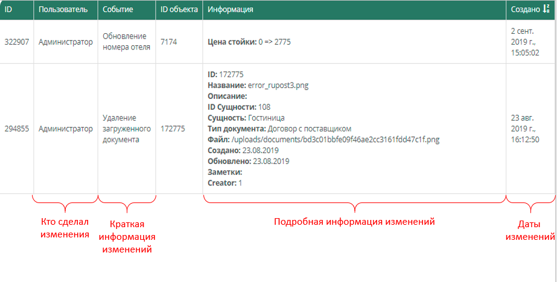557x282 pixels.
Task: Click event Обновление номера отеля
Action: point(125,43)
